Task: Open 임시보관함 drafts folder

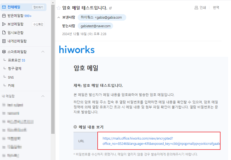Action: (x=15, y=33)
